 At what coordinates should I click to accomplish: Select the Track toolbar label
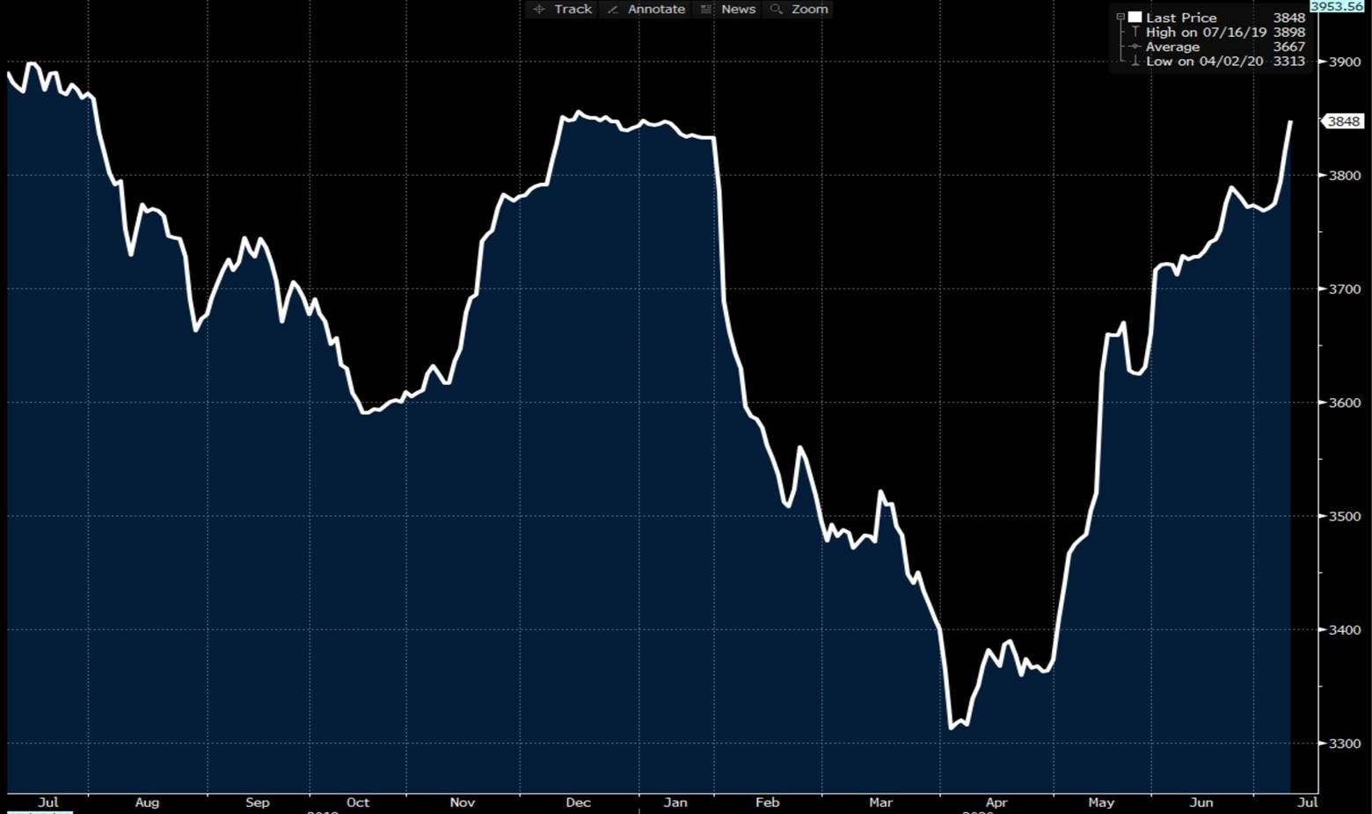point(573,9)
